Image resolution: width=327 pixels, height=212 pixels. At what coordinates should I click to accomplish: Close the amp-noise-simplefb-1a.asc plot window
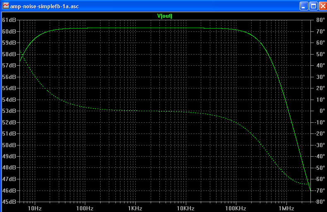[x=322, y=6]
